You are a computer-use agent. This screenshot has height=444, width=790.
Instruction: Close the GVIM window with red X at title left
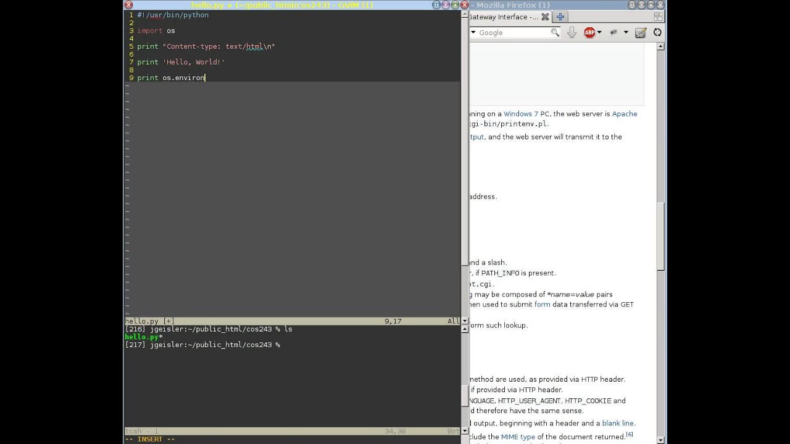coord(128,5)
